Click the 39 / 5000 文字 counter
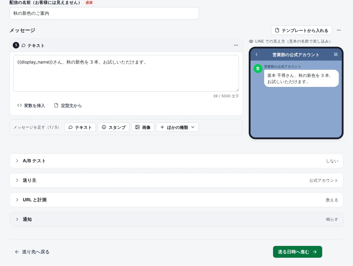Image resolution: width=353 pixels, height=266 pixels. [x=226, y=96]
